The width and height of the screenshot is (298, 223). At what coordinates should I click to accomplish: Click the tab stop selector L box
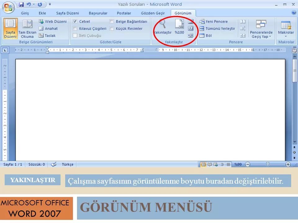pyautogui.click(x=5, y=50)
